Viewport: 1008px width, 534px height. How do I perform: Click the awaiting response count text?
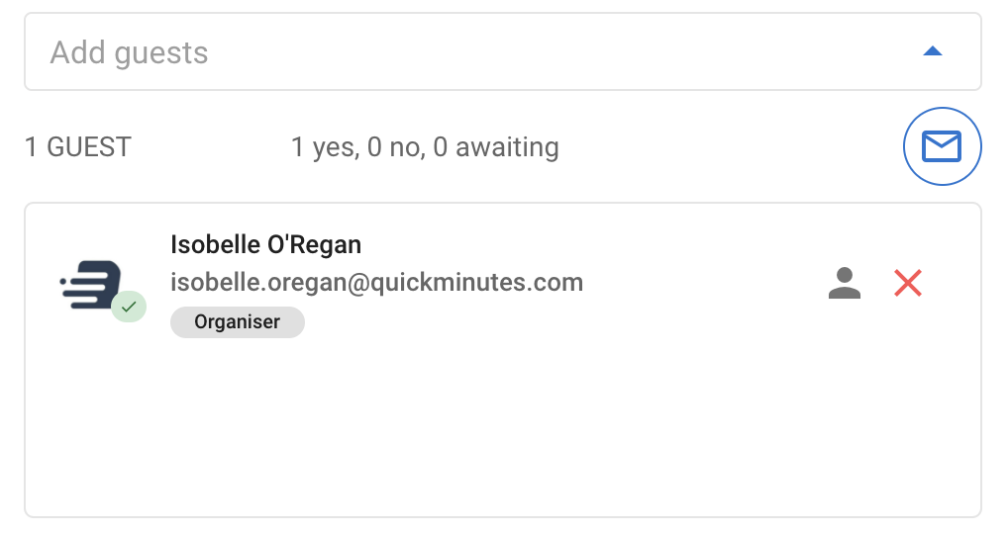tap(496, 147)
